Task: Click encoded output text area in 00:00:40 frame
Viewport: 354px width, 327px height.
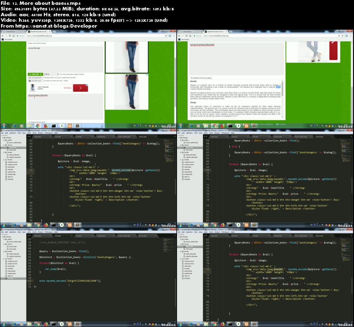Action: click(x=65, y=107)
